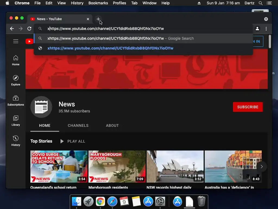The height and width of the screenshot is (209, 278).
Task: Expand Chrome tab search dropdown arrow
Action: [x=266, y=19]
